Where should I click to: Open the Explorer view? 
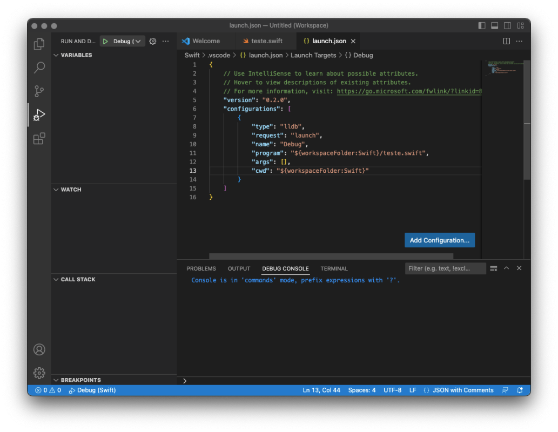pyautogui.click(x=38, y=44)
